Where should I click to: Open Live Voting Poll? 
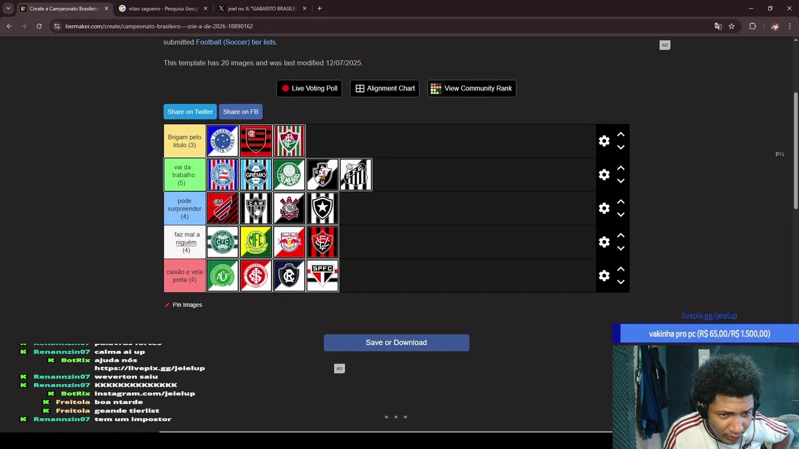pyautogui.click(x=309, y=89)
